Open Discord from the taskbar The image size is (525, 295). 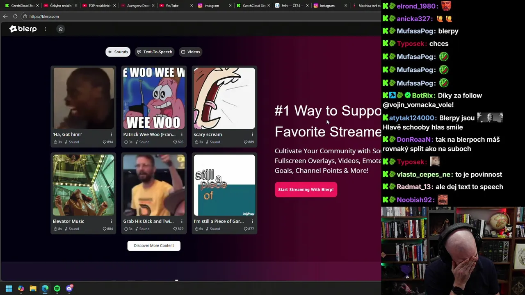point(69,288)
